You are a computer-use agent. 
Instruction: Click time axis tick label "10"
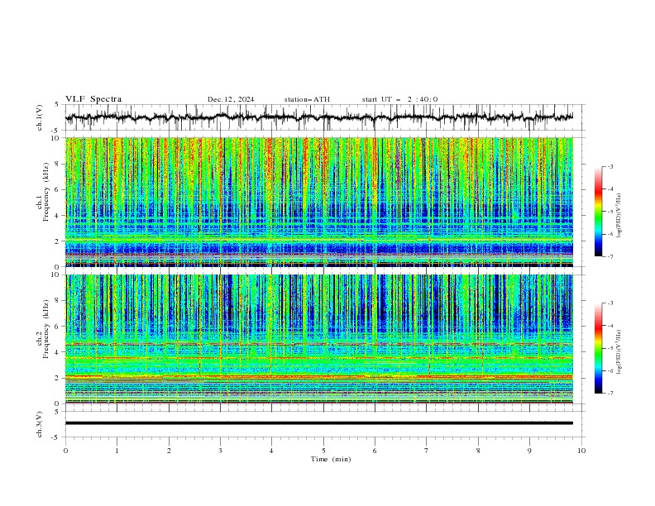point(581,451)
